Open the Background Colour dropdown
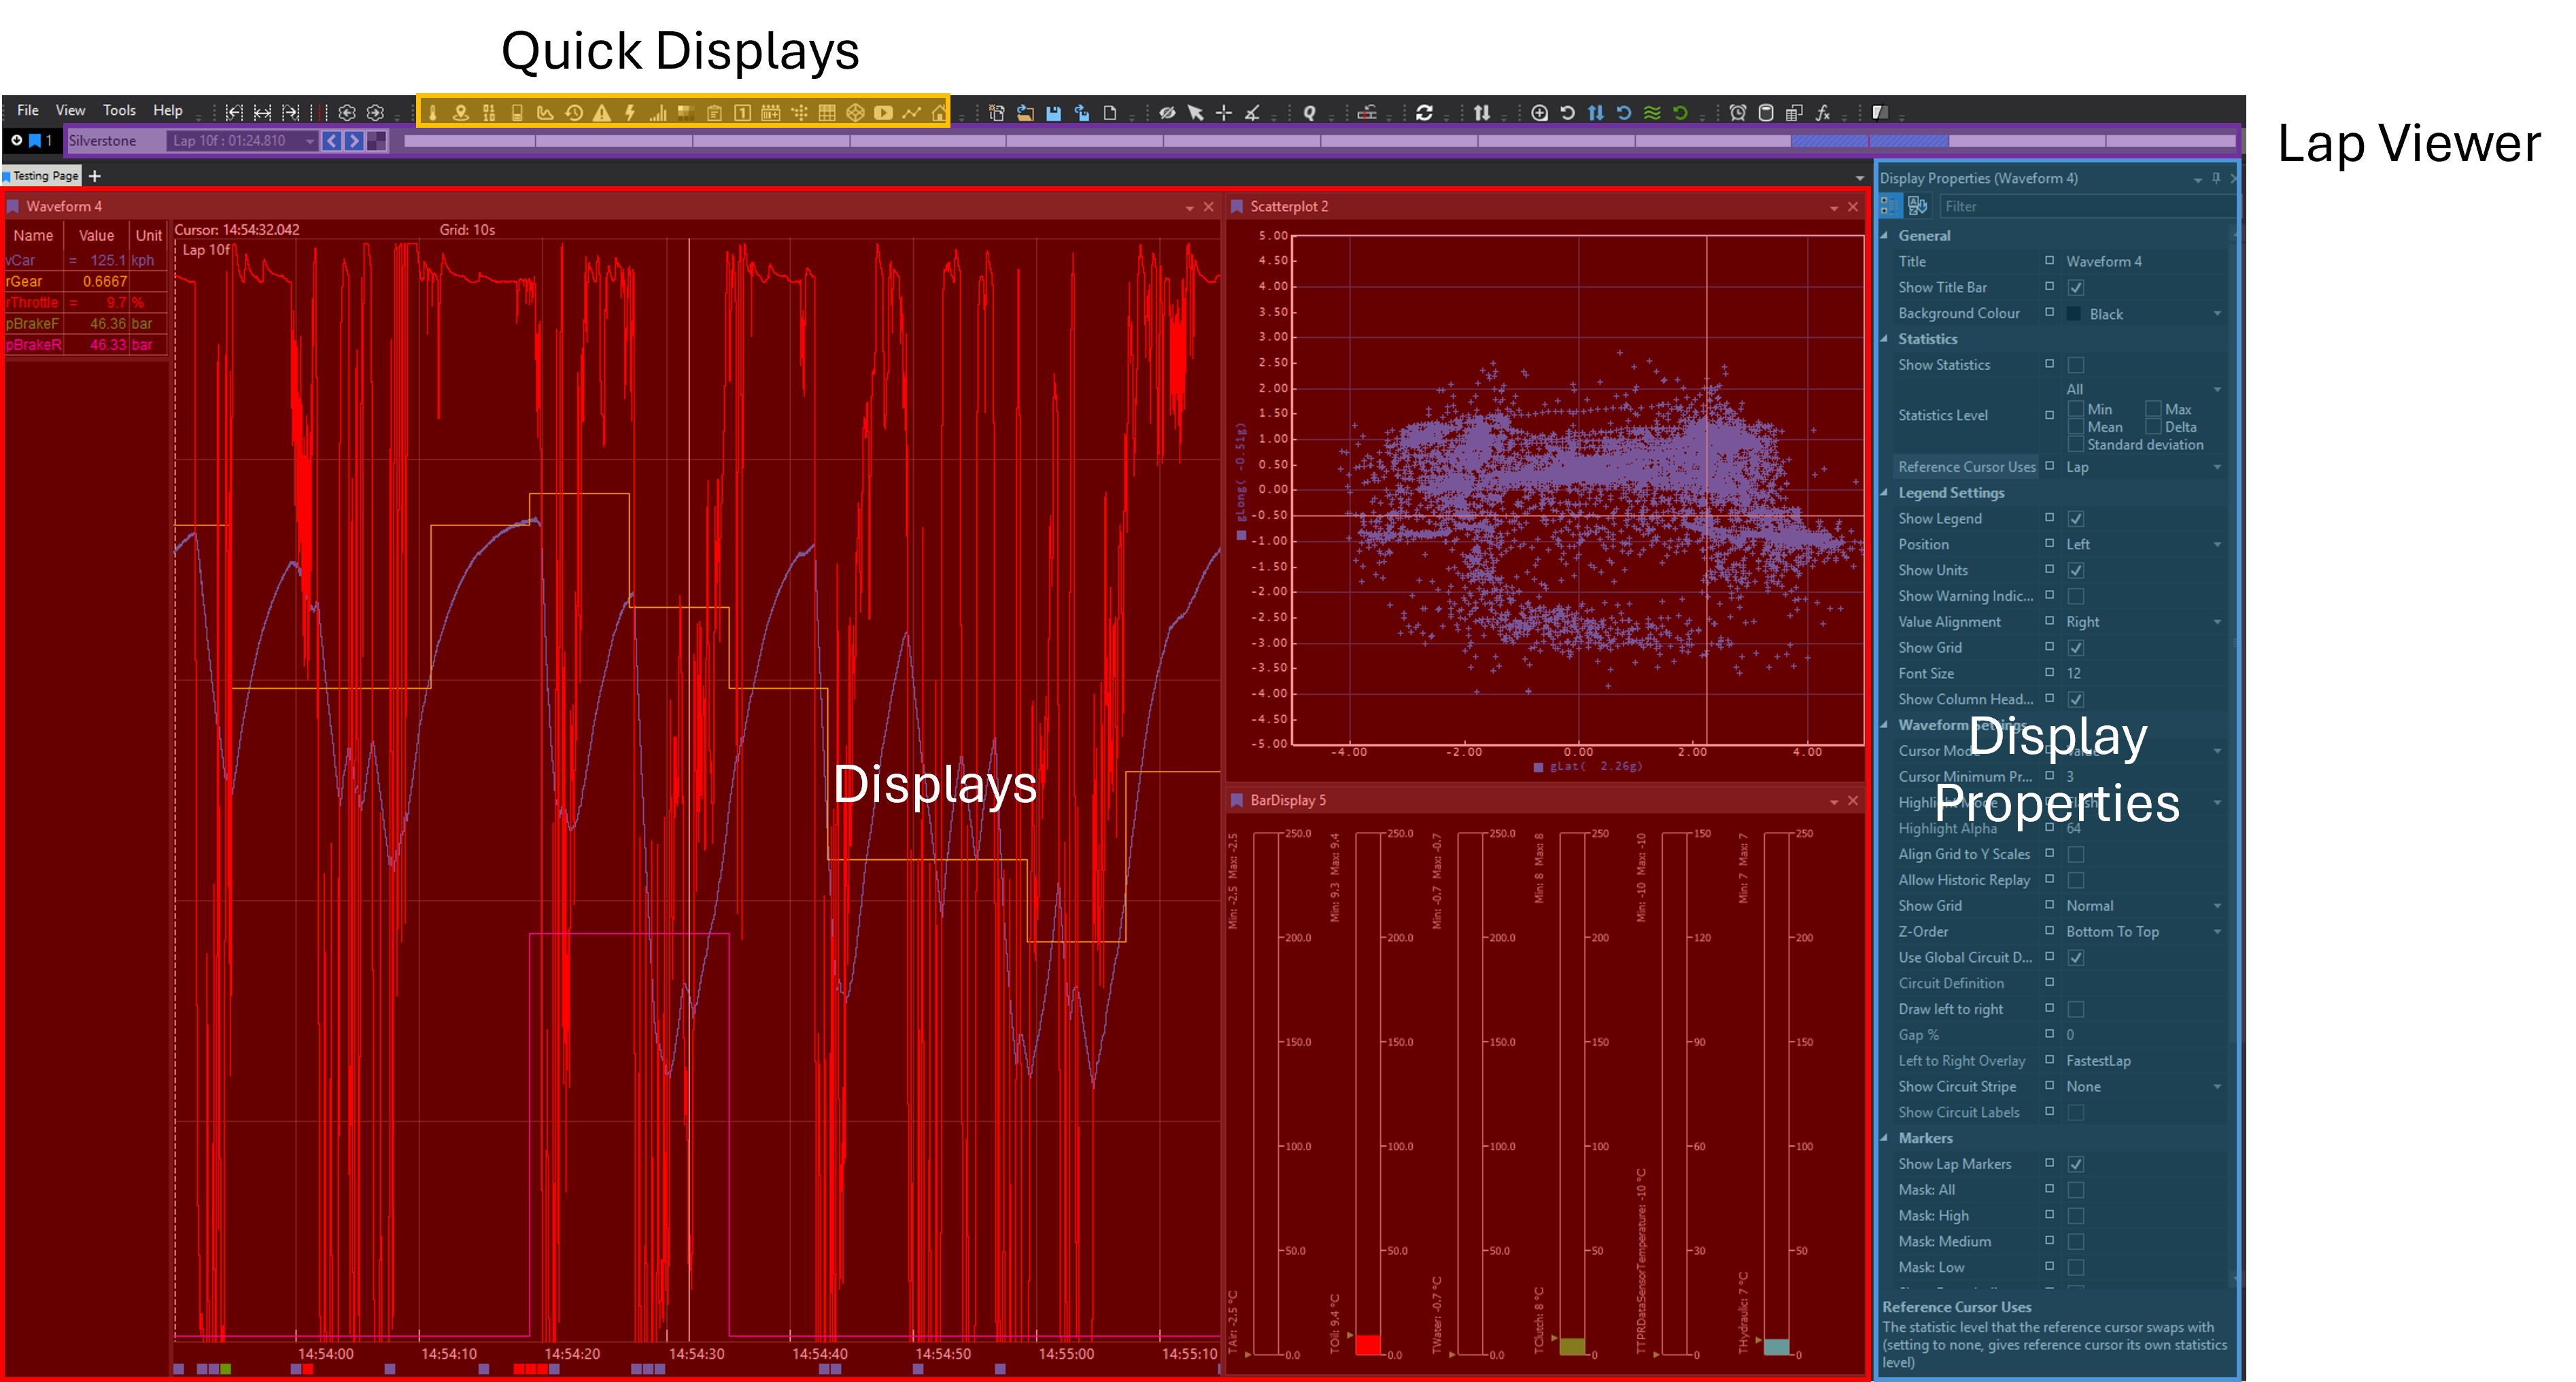The height and width of the screenshot is (1382, 2576). (2217, 314)
